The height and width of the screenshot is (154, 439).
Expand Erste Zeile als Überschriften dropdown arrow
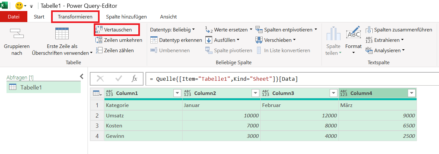(x=91, y=53)
